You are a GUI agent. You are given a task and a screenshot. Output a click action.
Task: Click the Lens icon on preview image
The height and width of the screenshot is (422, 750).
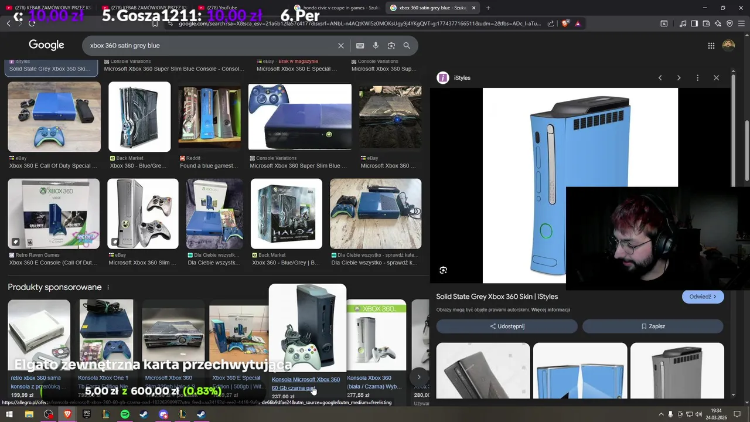pos(443,270)
